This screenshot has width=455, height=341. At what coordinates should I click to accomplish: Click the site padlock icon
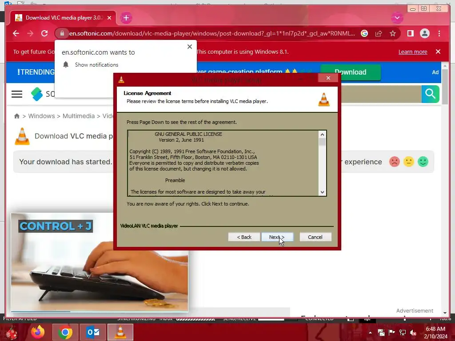tap(62, 33)
